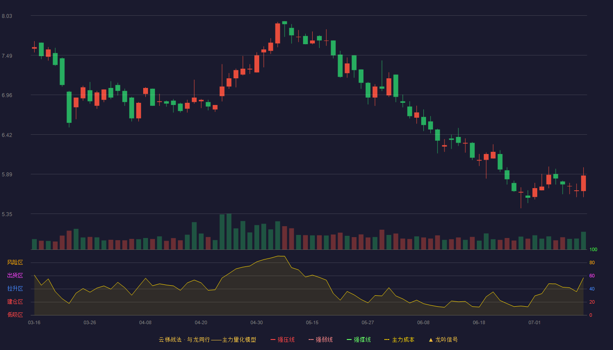Click the 03-26 date label

pyautogui.click(x=90, y=322)
